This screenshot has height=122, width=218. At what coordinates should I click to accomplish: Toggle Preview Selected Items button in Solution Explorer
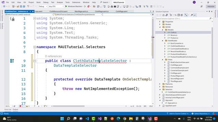(195, 15)
